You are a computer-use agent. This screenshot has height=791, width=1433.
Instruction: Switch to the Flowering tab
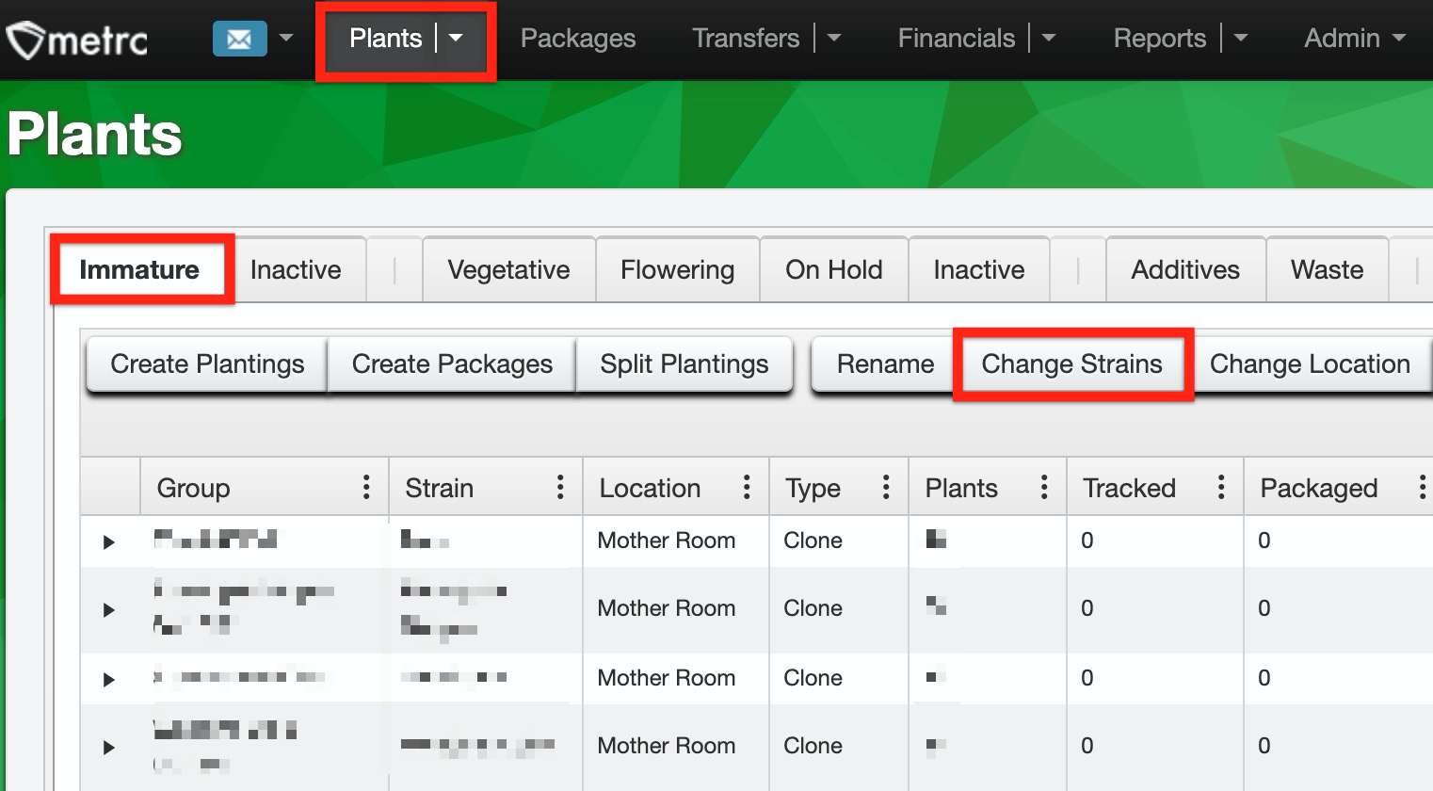(x=677, y=270)
